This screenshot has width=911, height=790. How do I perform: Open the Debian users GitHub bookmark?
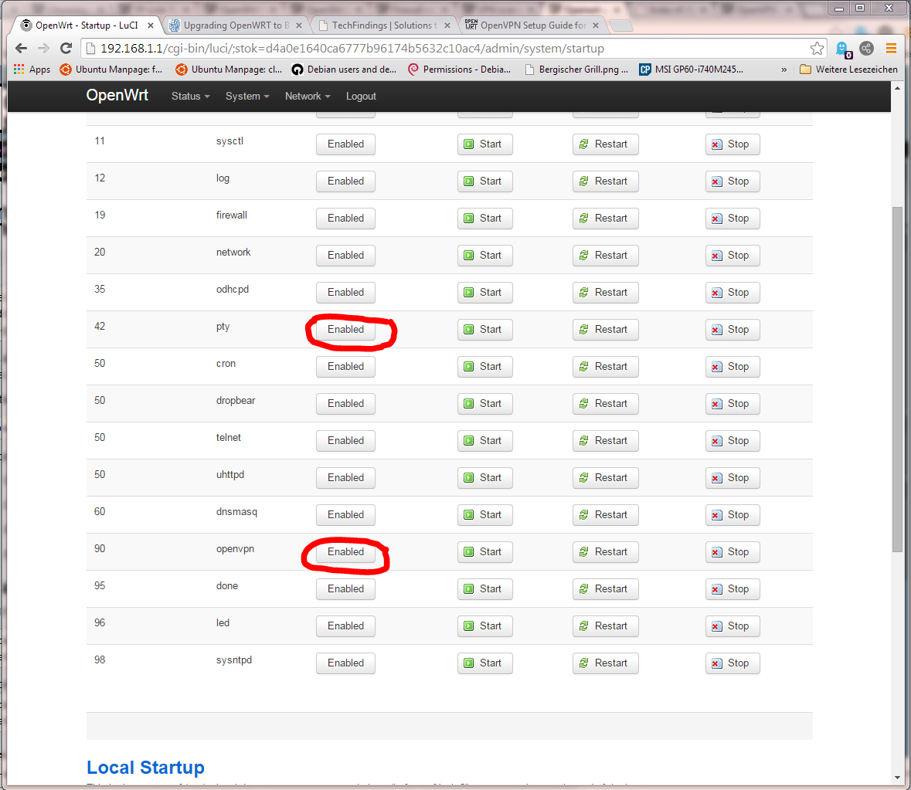coord(344,70)
